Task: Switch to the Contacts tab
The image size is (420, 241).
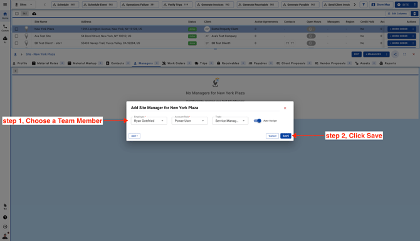Action: click(118, 63)
